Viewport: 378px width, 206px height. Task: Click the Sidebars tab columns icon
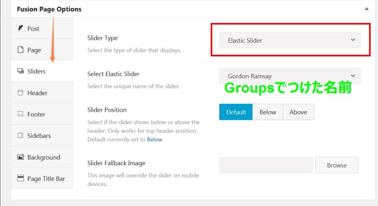(x=20, y=136)
